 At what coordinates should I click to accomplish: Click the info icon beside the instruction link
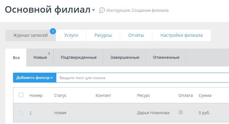coord(102,10)
